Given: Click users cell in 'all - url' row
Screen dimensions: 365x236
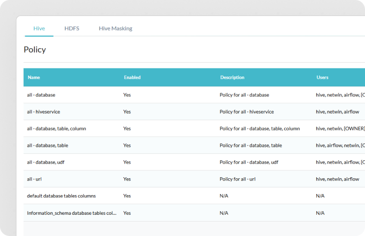Looking at the screenshot, I should click(x=337, y=179).
